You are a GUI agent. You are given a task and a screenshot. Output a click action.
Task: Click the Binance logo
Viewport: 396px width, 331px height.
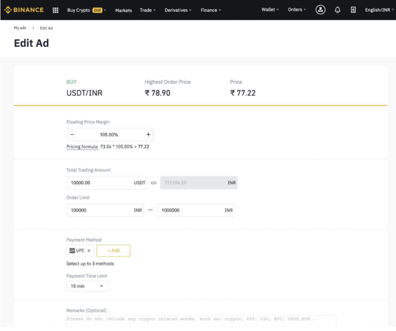tap(24, 10)
